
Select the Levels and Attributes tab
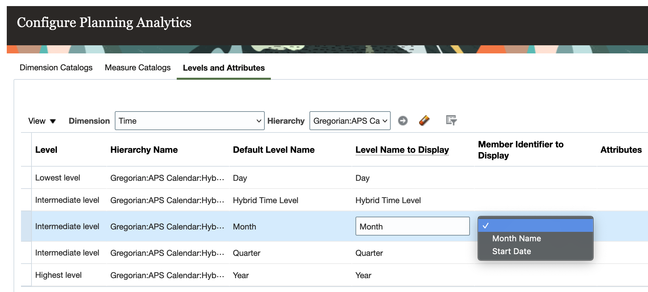(x=223, y=68)
